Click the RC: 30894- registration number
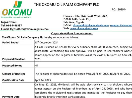132x98 pixels. point(119,9)
